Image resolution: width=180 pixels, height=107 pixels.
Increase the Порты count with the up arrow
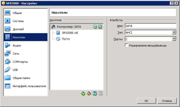point(174,38)
